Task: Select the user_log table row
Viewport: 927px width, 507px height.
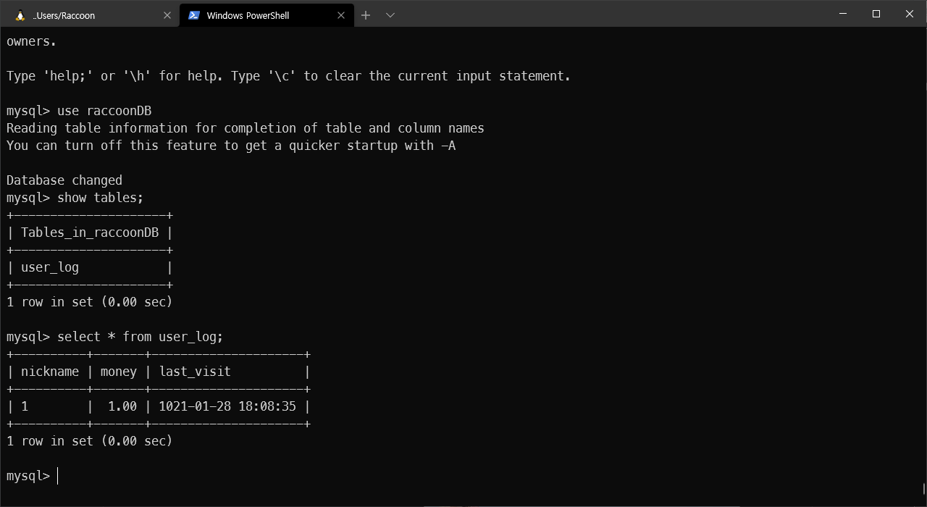Action: click(x=90, y=267)
